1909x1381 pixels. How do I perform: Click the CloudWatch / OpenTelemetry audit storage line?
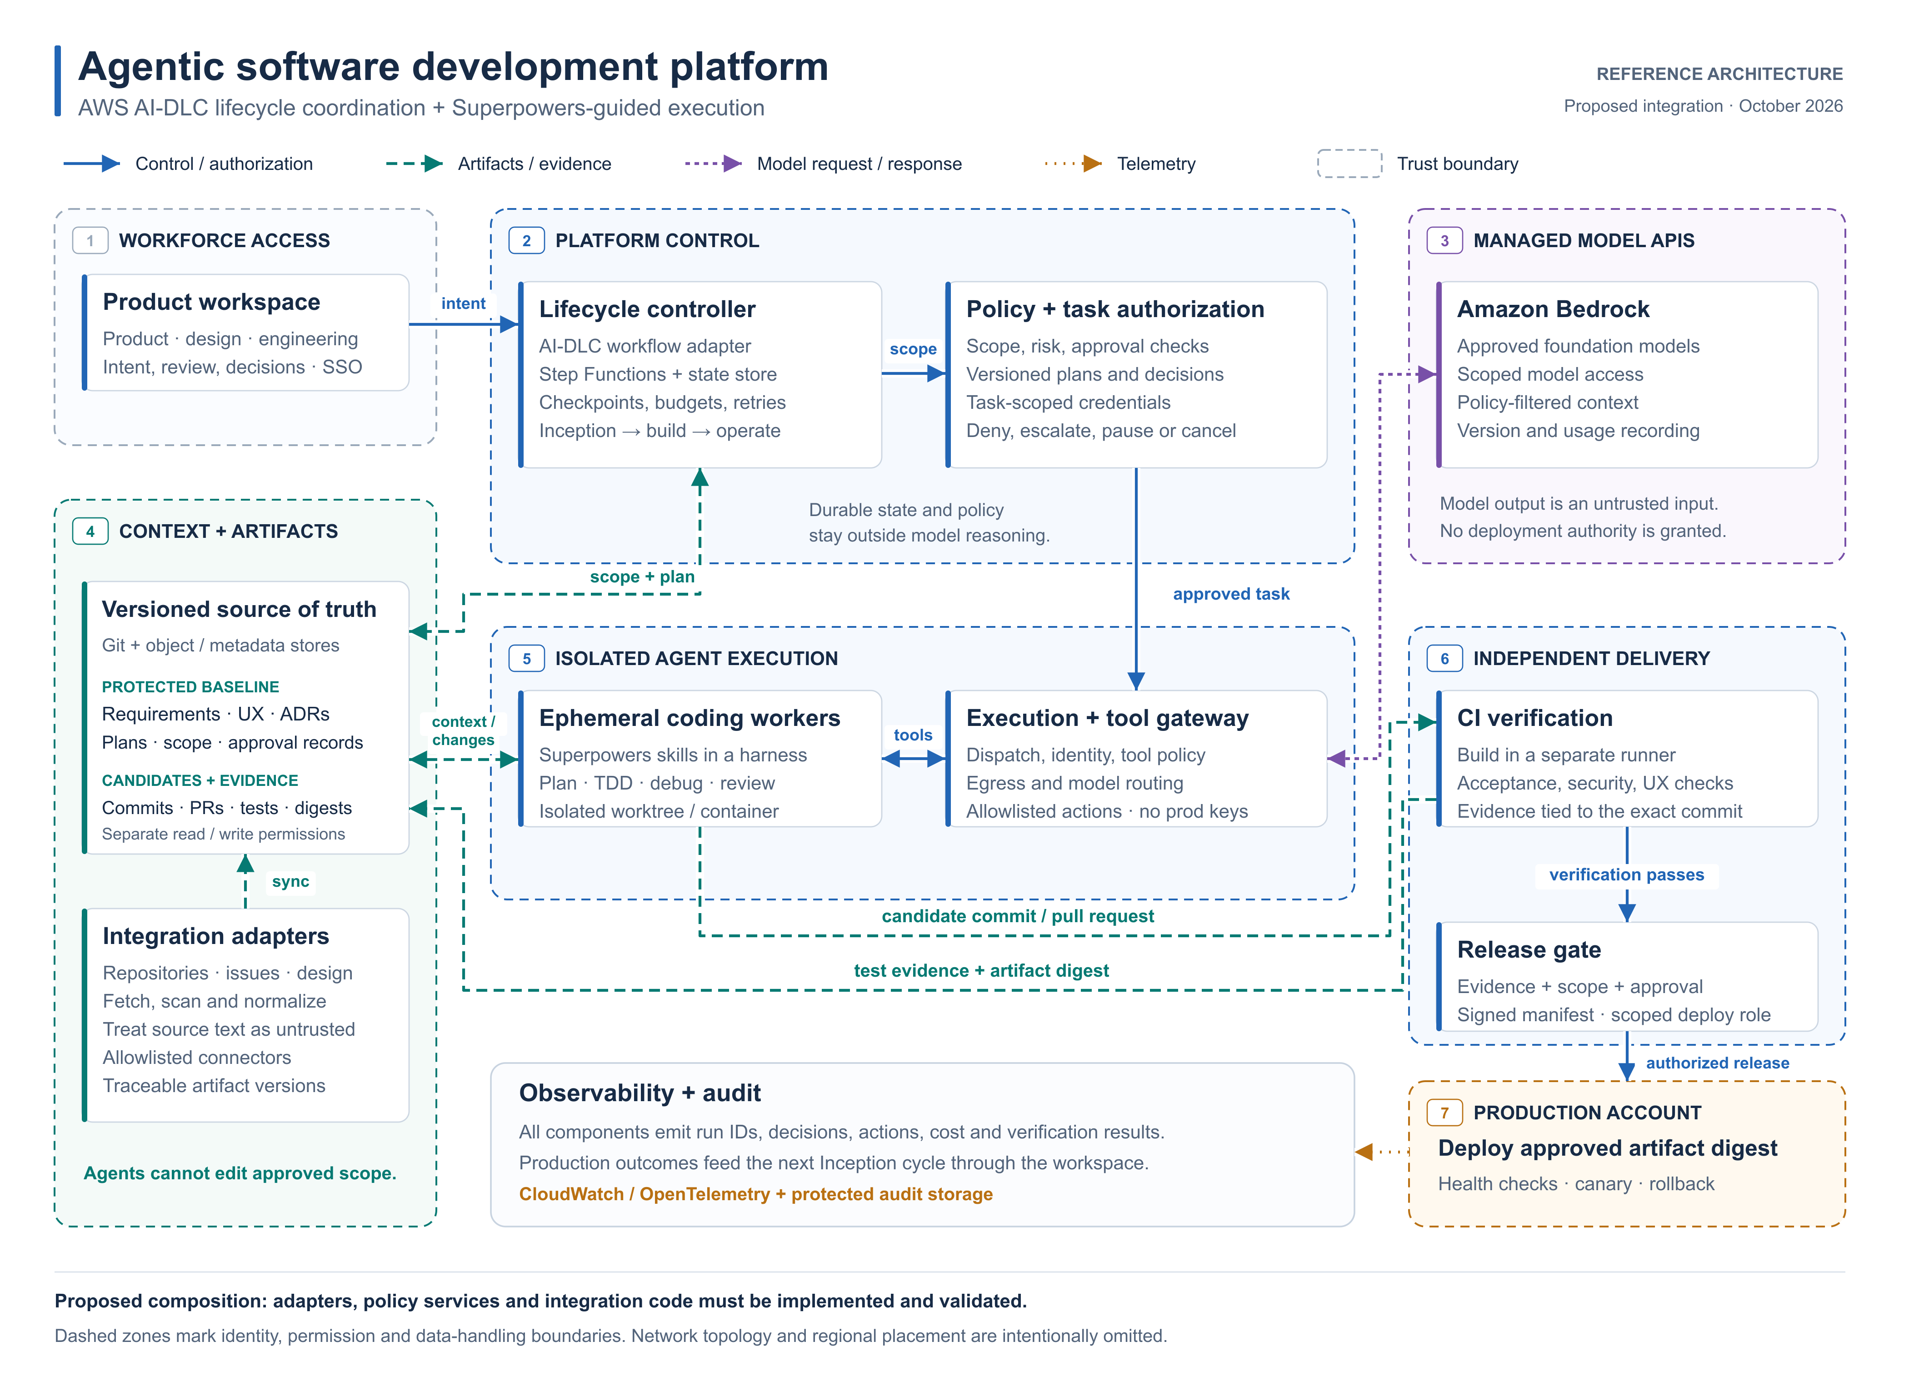tap(756, 1194)
